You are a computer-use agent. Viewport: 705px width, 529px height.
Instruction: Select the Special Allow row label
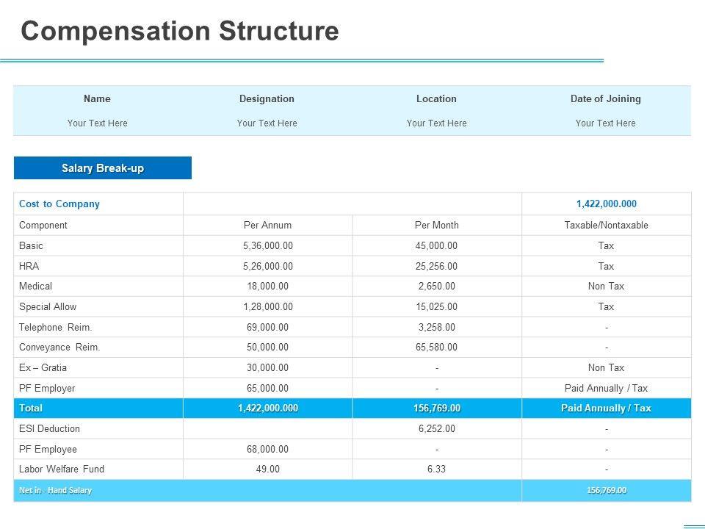point(48,307)
